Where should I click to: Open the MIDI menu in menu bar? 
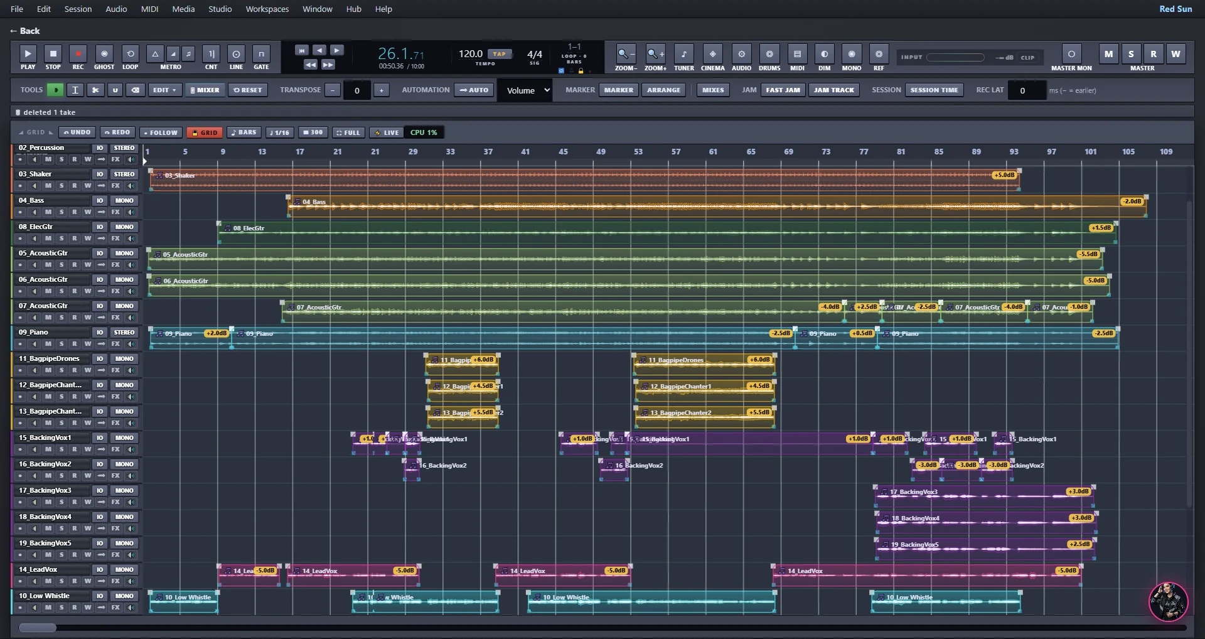click(149, 9)
